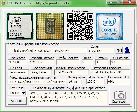Select the Russian language combo box
This screenshot has width=137, height=112.
17,93
